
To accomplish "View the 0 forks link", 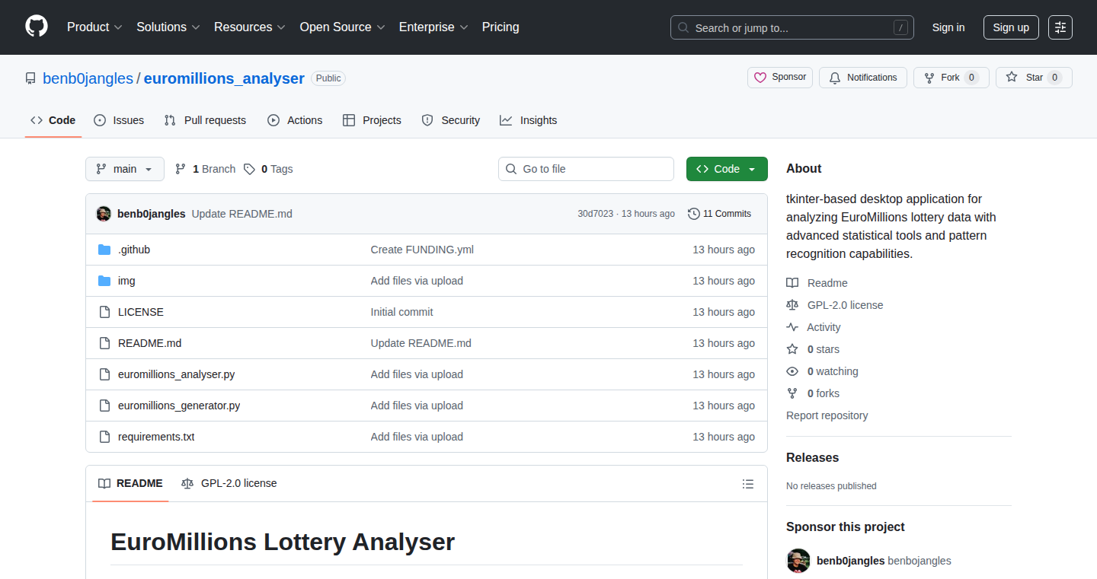I will pos(813,393).
